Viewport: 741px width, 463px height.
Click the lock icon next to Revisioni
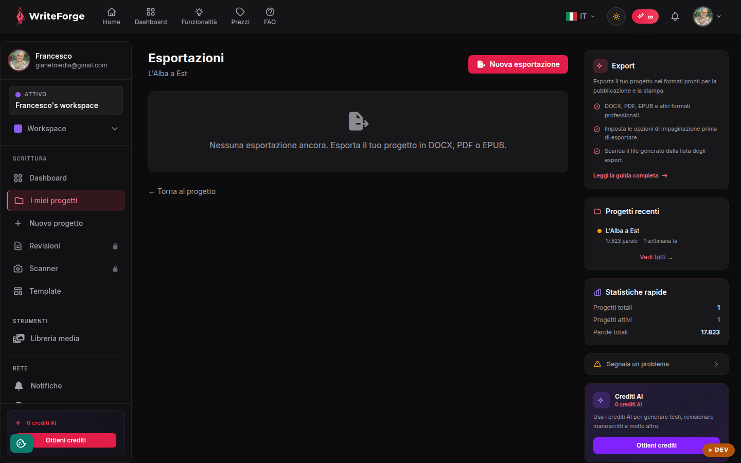(x=115, y=246)
